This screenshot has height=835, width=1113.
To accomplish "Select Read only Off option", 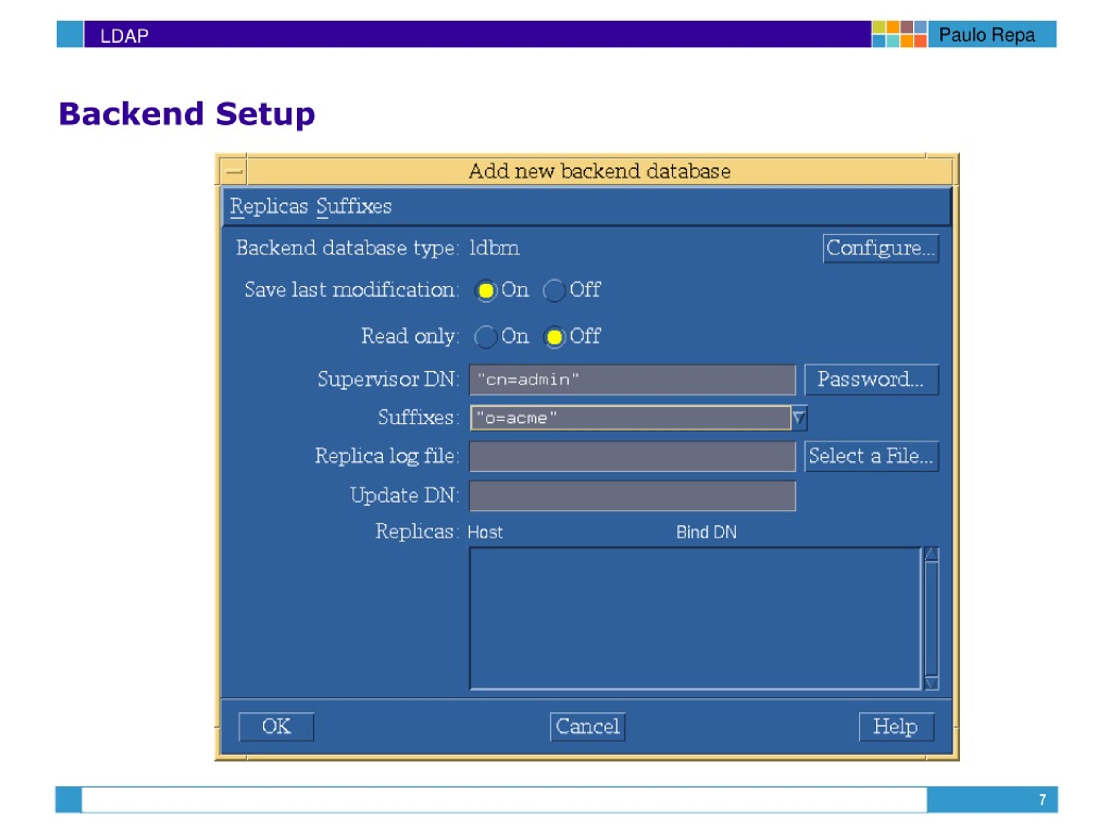I will (x=554, y=337).
